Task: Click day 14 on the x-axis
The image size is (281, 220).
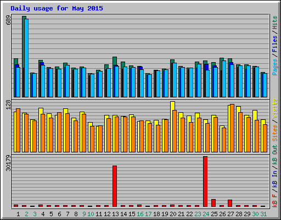Action: pyautogui.click(x=123, y=214)
